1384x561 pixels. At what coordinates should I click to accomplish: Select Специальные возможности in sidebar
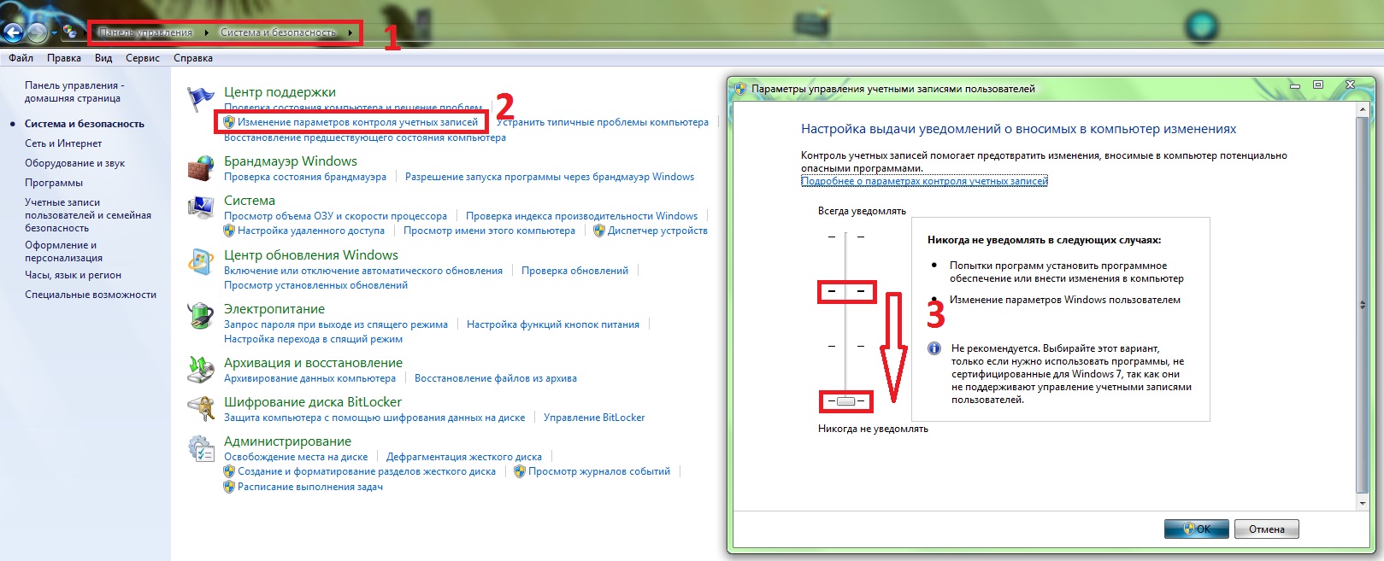[x=91, y=295]
